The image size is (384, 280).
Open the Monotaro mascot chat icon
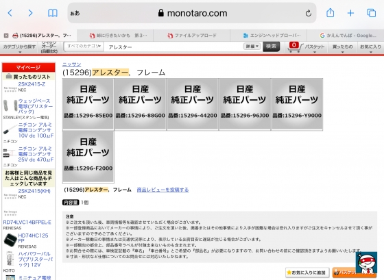(x=366, y=263)
